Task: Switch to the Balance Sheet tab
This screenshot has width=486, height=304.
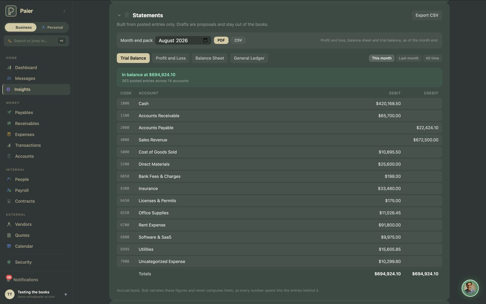Action: [210, 58]
